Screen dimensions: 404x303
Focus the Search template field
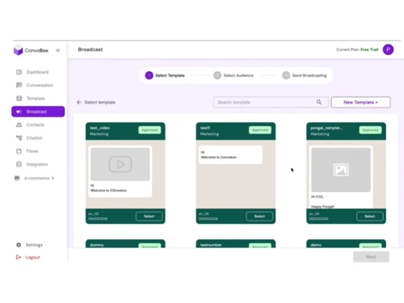pos(271,103)
